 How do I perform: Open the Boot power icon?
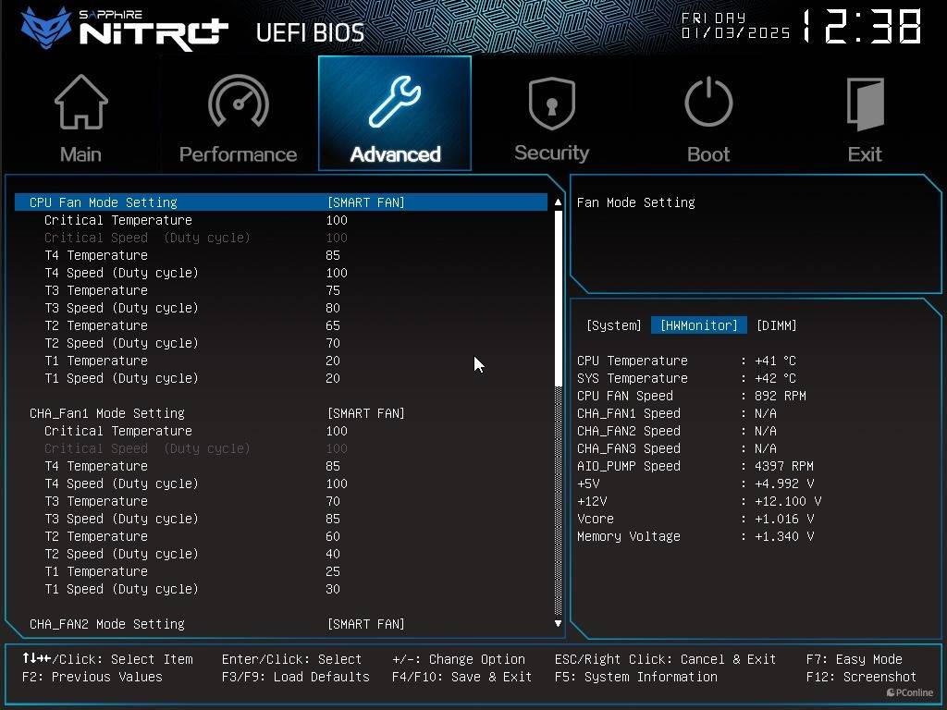[x=708, y=104]
